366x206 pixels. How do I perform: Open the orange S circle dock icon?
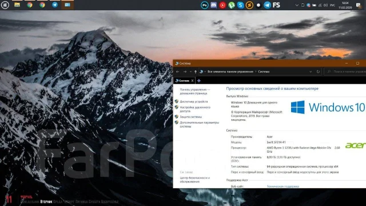coord(249,5)
